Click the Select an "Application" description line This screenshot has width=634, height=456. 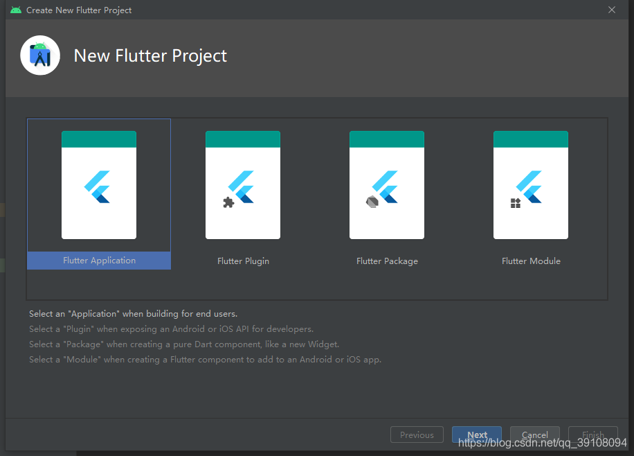133,314
